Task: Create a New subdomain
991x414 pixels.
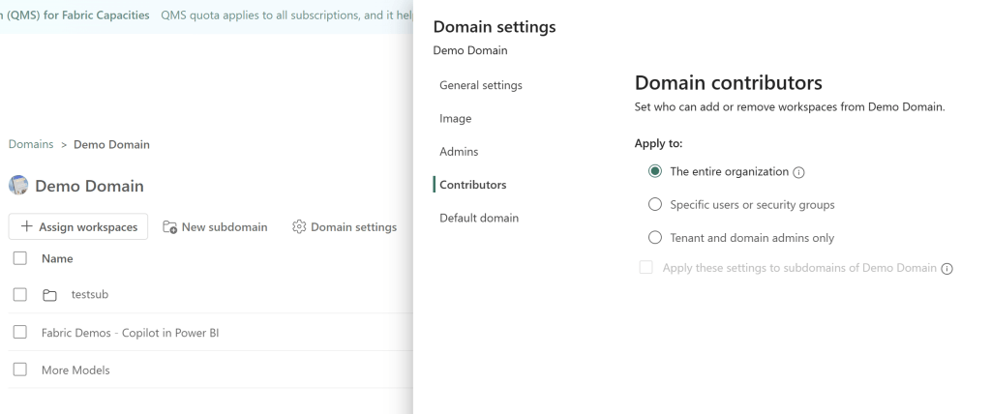Action: (215, 227)
